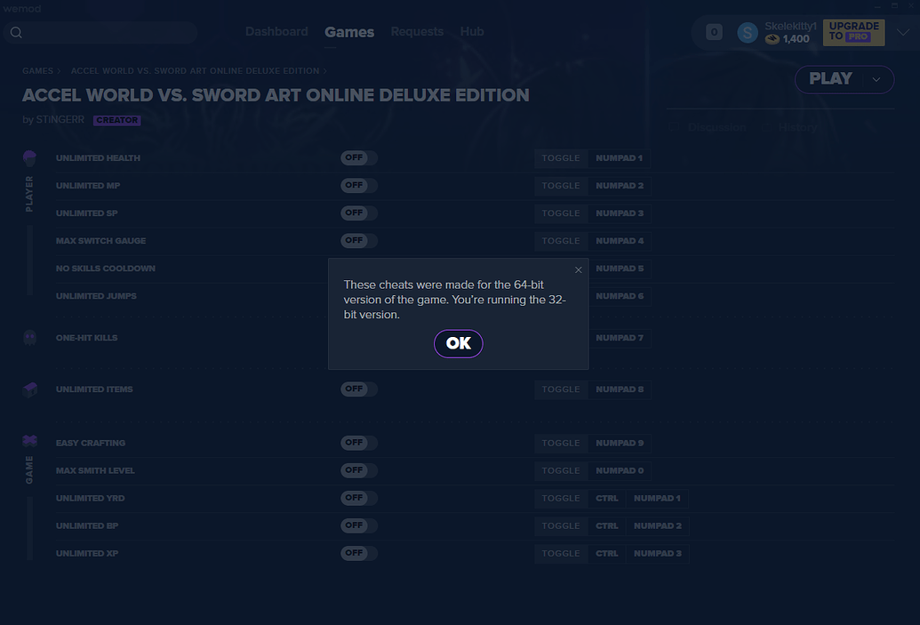Click the Player category helmet icon
The height and width of the screenshot is (625, 920).
pyautogui.click(x=29, y=158)
